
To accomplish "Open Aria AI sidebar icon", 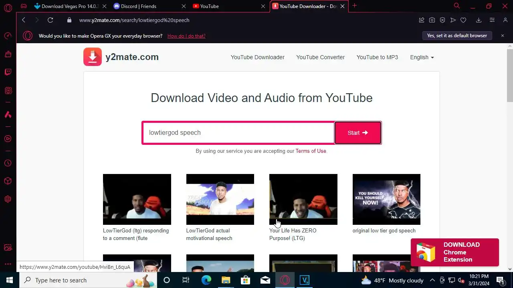I will click(x=8, y=115).
